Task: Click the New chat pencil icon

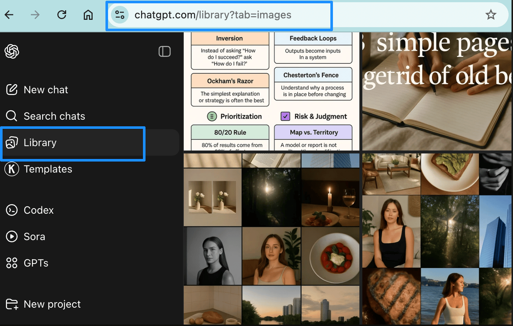Action: pyautogui.click(x=12, y=90)
